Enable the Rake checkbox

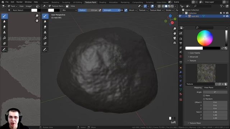204,96
